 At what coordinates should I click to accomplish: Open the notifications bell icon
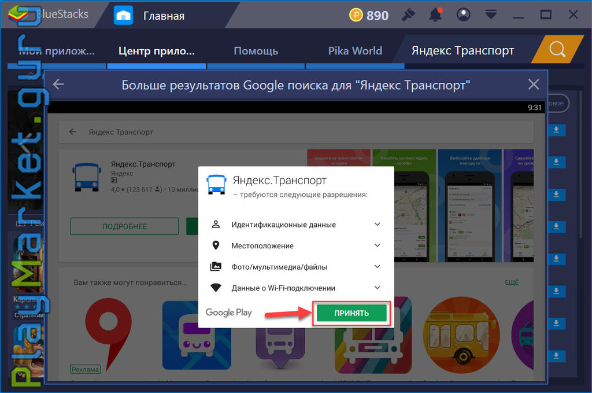pos(436,14)
